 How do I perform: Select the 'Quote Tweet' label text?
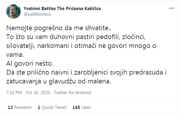54,107
